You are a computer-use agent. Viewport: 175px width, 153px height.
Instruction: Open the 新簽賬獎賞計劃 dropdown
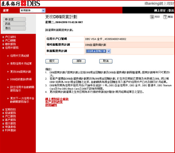point(98,51)
